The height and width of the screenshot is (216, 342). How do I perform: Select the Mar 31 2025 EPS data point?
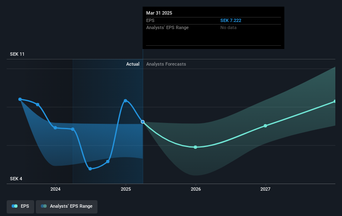(x=142, y=122)
